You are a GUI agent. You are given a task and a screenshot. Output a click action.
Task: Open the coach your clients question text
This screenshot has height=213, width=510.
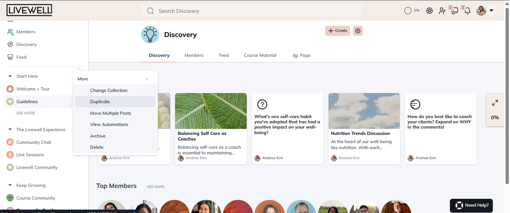pos(439,122)
